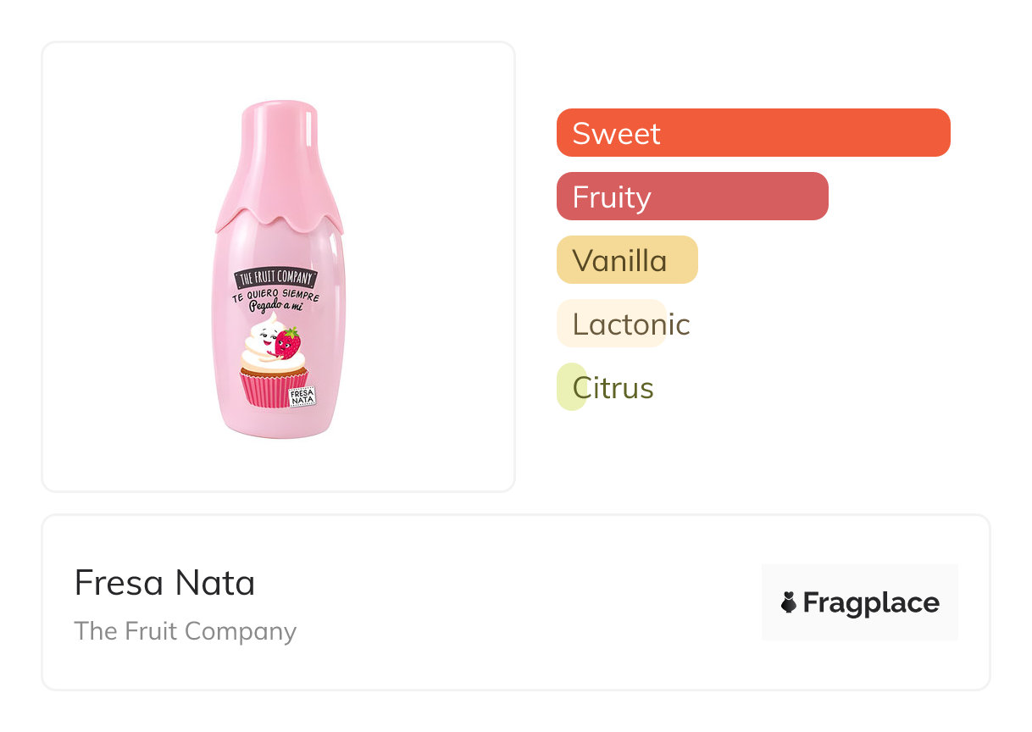Click the small Fresa Nata badge on bottle
Screen dimensions: 1032x732
pyautogui.click(x=302, y=396)
